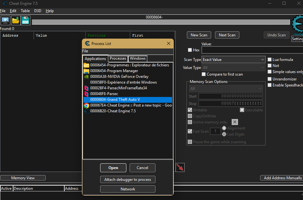Open memory region dropdown showing All
The height and width of the screenshot is (200, 303).
pyautogui.click(x=226, y=89)
